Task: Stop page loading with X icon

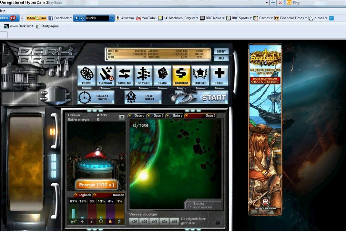Action: coord(280,3)
